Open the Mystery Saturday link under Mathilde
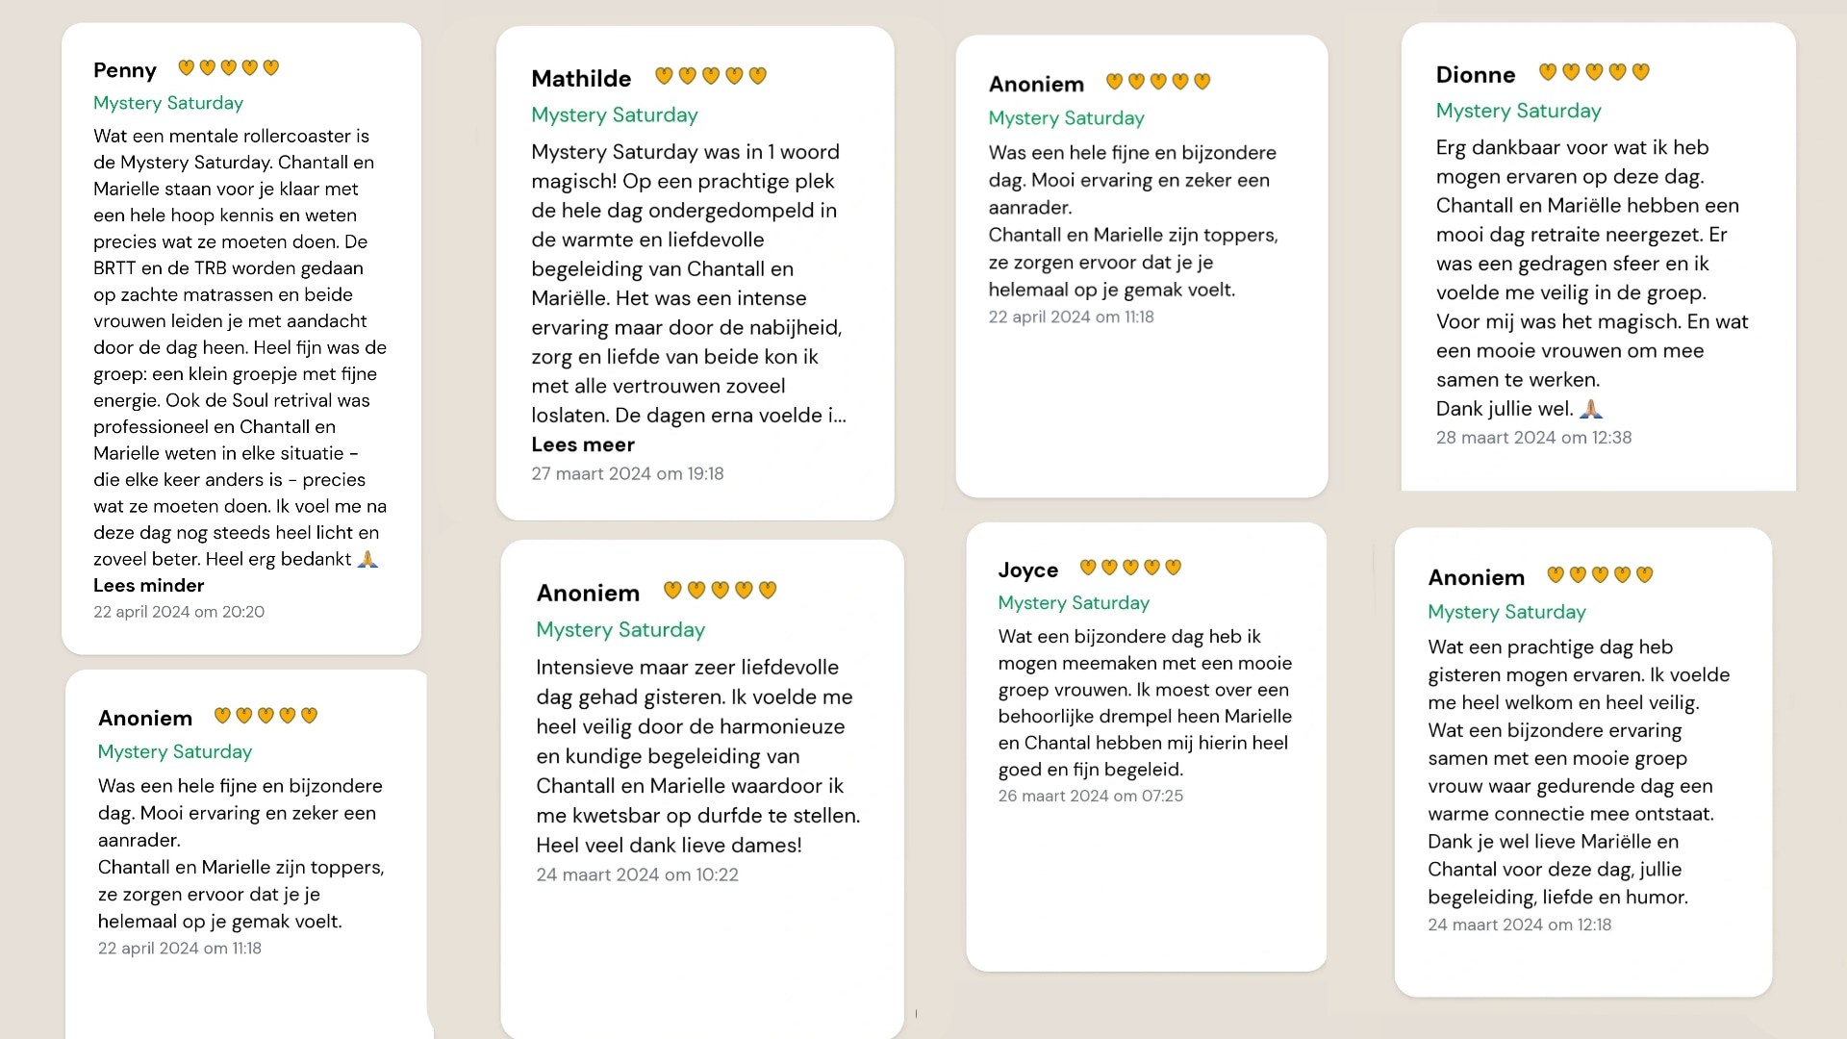 tap(615, 115)
